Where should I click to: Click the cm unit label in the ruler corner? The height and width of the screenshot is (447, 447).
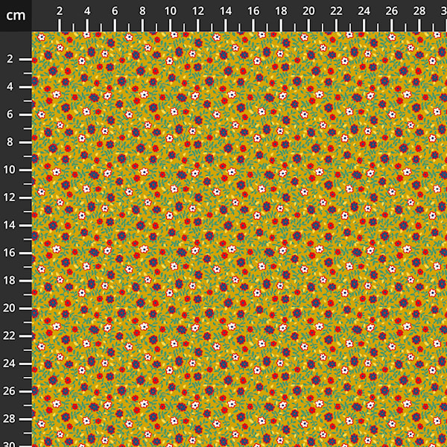pos(16,15)
